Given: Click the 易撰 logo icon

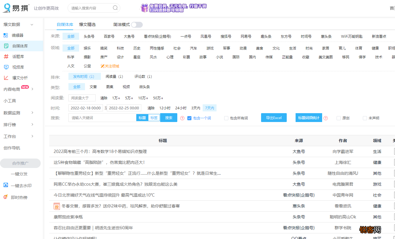Looking at the screenshot, I should pos(6,8).
